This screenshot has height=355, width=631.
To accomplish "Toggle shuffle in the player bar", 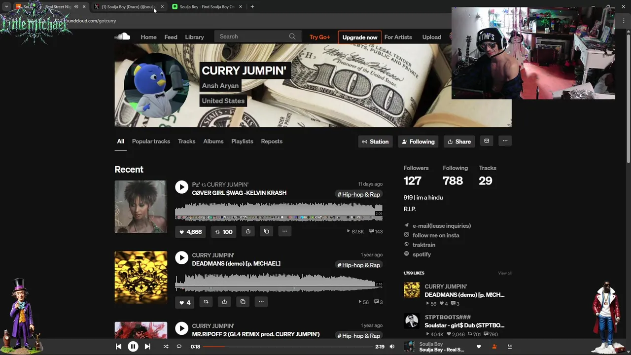I will coord(166,347).
